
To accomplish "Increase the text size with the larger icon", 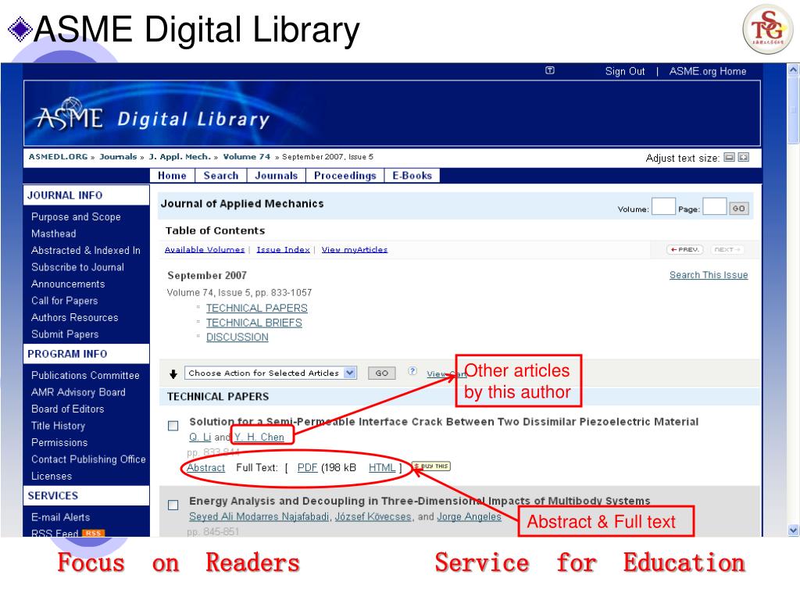I will pyautogui.click(x=744, y=157).
